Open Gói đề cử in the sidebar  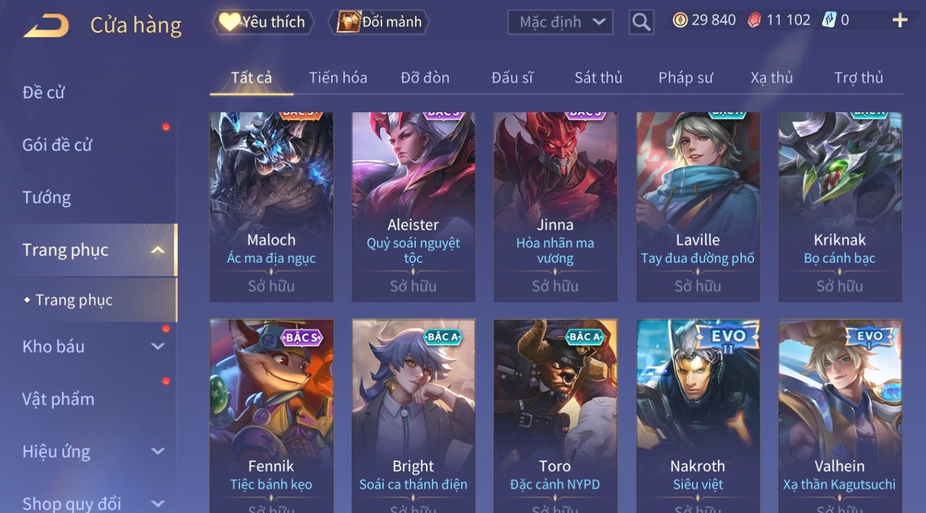point(57,145)
